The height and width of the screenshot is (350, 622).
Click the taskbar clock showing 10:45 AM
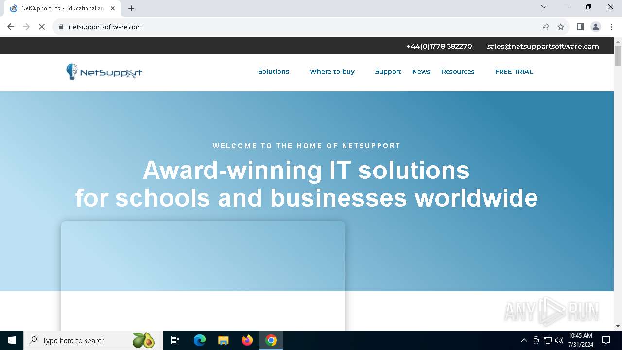pyautogui.click(x=580, y=340)
